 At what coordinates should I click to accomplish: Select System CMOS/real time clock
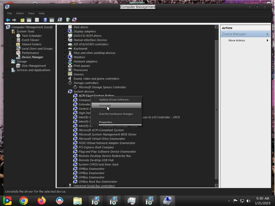coord(98,164)
